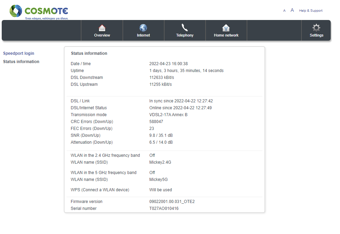This screenshot has height=234, width=340.
Task: Click the DSL/Internet Status label
Action: point(89,108)
